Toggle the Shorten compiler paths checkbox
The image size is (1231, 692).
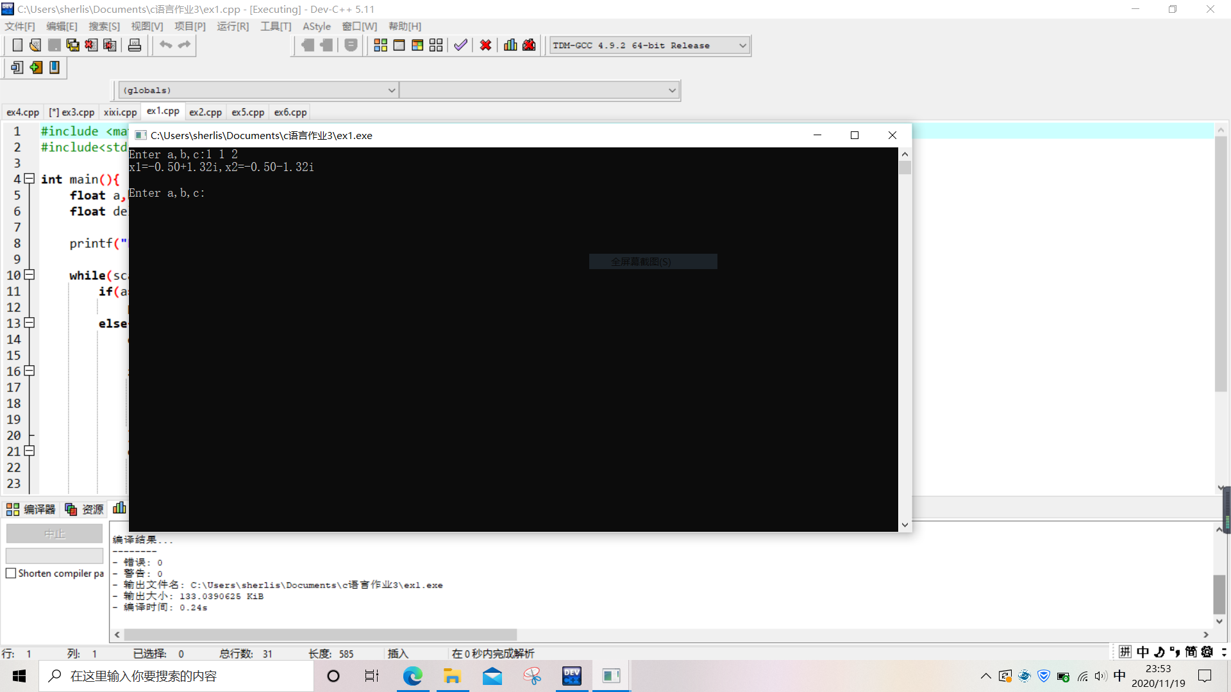(x=11, y=573)
